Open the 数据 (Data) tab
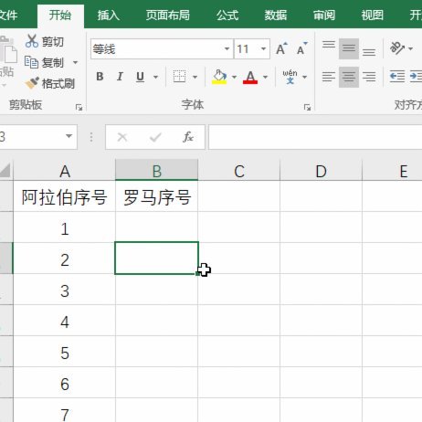 click(x=276, y=15)
